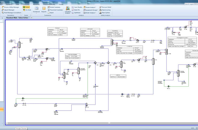
Task: Select the RCY-1 recycle block
Action: click(122, 94)
